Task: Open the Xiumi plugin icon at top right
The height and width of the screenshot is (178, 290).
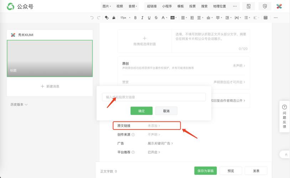Action: pyautogui.click(x=279, y=6)
